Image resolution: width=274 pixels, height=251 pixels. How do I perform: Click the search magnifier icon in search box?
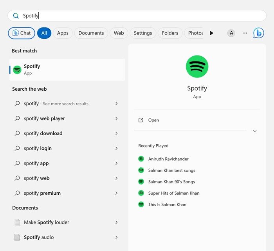pos(16,16)
